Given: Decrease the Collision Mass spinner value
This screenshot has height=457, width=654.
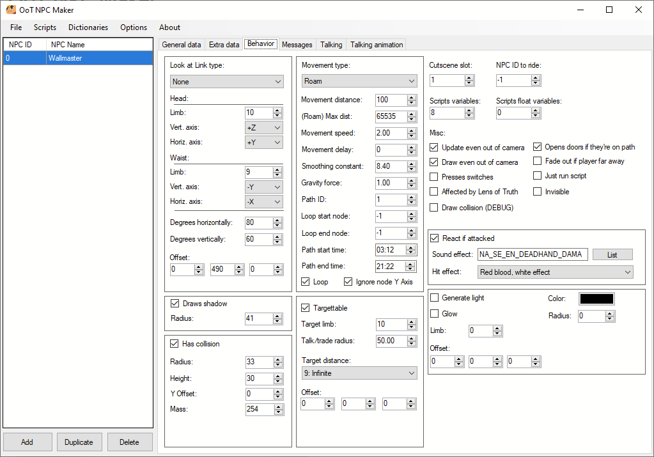Looking at the screenshot, I should click(277, 412).
